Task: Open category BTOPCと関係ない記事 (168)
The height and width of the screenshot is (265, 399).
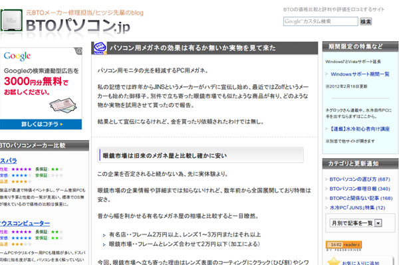Action: tap(361, 198)
